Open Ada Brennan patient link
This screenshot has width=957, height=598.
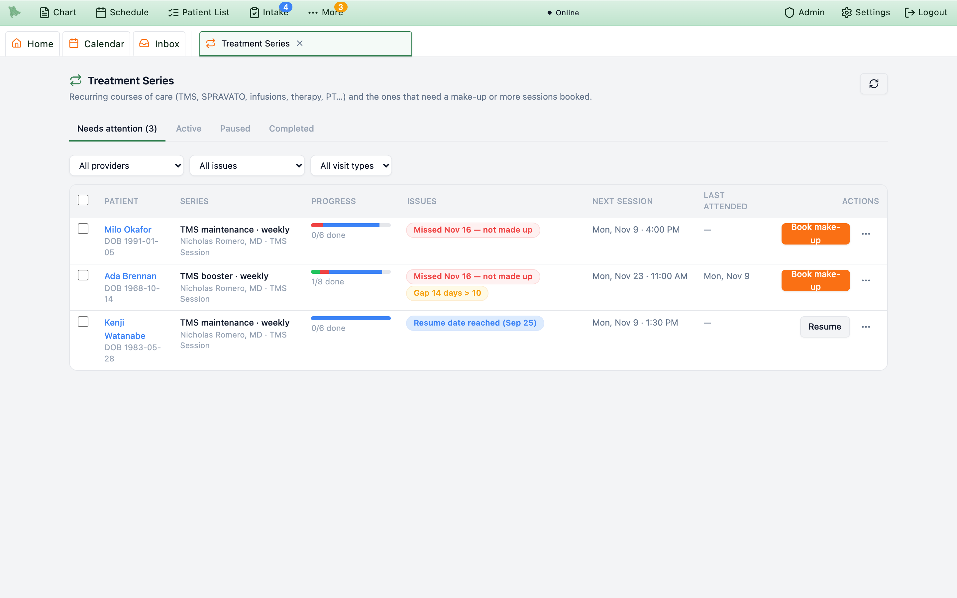[x=131, y=276]
